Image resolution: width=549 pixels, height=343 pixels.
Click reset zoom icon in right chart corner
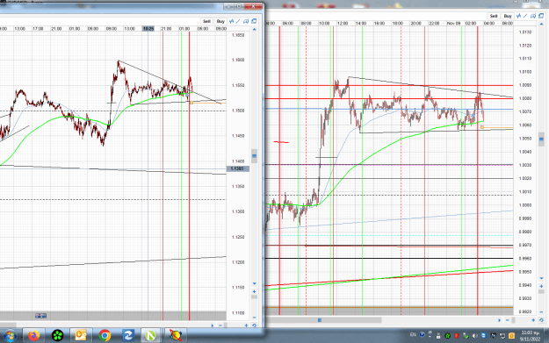[541, 320]
